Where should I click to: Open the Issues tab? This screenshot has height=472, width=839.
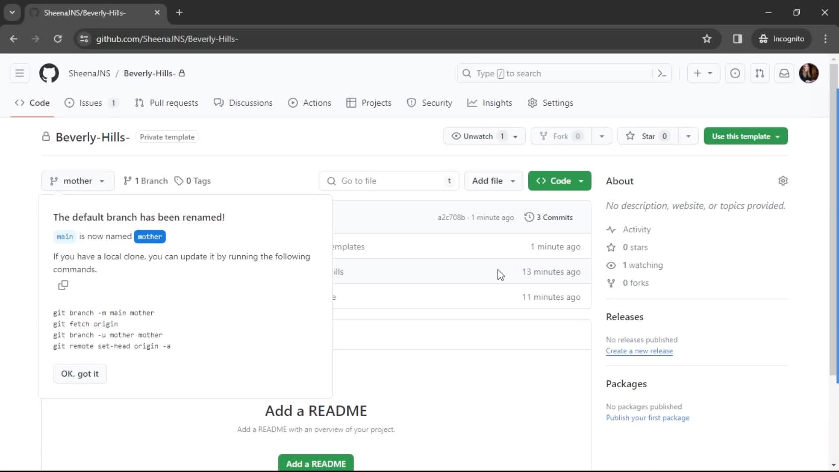pos(91,103)
